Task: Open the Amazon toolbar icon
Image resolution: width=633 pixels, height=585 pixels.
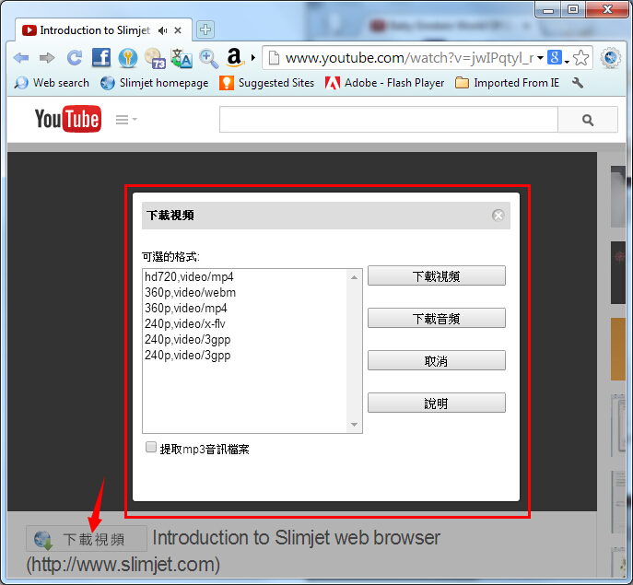Action: (x=235, y=57)
